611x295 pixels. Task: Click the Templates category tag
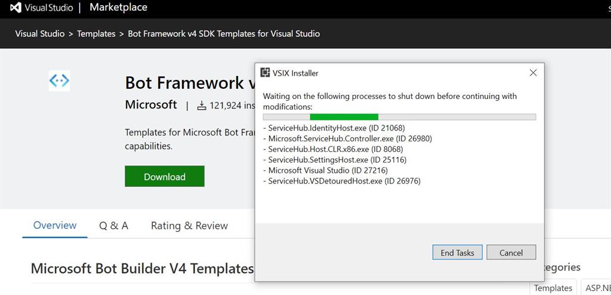coord(553,288)
